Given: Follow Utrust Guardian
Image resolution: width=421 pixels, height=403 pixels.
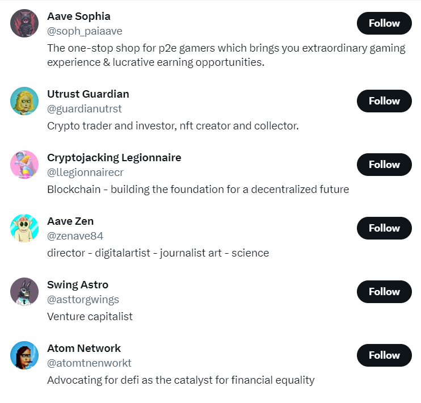Looking at the screenshot, I should 384,101.
